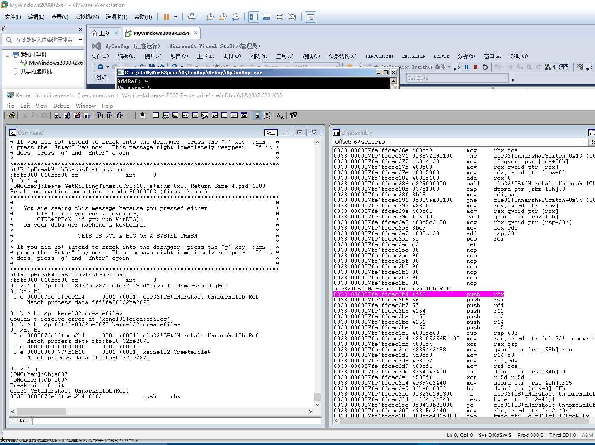The image size is (595, 445).
Task: Close the MyWindows2008R2x64 tab
Action: (195, 33)
